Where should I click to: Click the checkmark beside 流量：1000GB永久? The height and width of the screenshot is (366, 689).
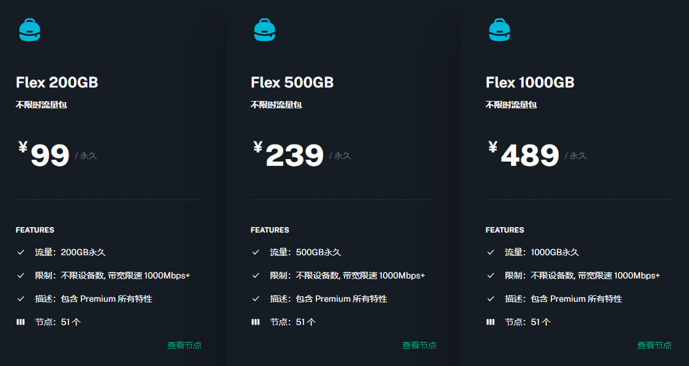pos(490,252)
